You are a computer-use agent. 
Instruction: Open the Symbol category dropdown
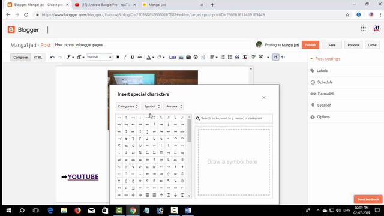[x=152, y=106]
